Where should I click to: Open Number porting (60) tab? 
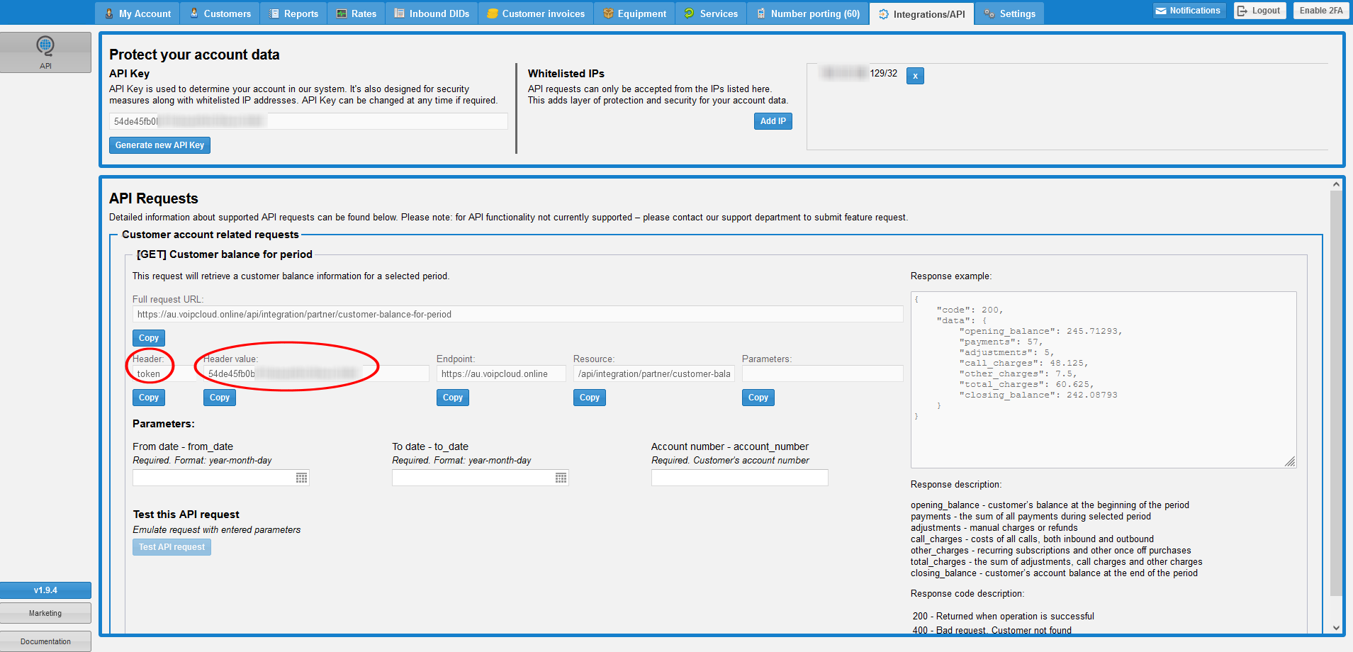(x=808, y=13)
